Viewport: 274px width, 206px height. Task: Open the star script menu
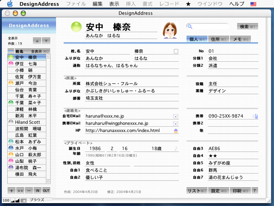(x=188, y=4)
